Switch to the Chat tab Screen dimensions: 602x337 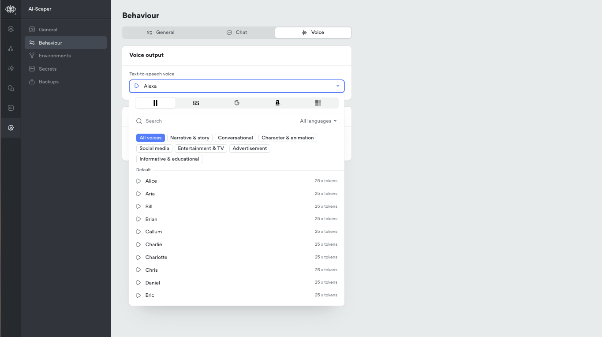tap(237, 32)
